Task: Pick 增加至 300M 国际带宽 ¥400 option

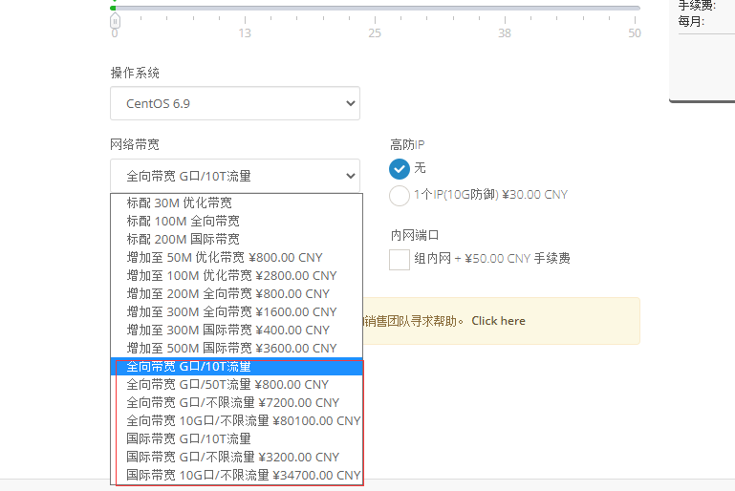Action: pyautogui.click(x=227, y=330)
